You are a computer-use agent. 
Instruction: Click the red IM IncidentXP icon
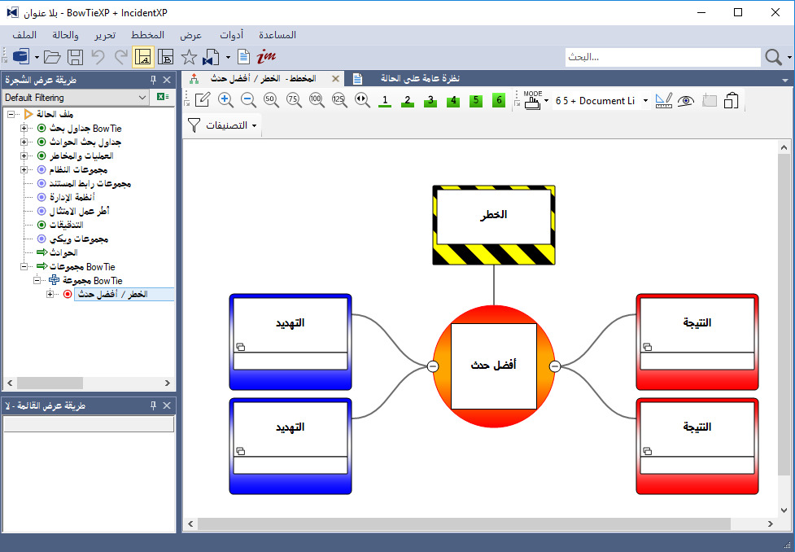pyautogui.click(x=266, y=57)
